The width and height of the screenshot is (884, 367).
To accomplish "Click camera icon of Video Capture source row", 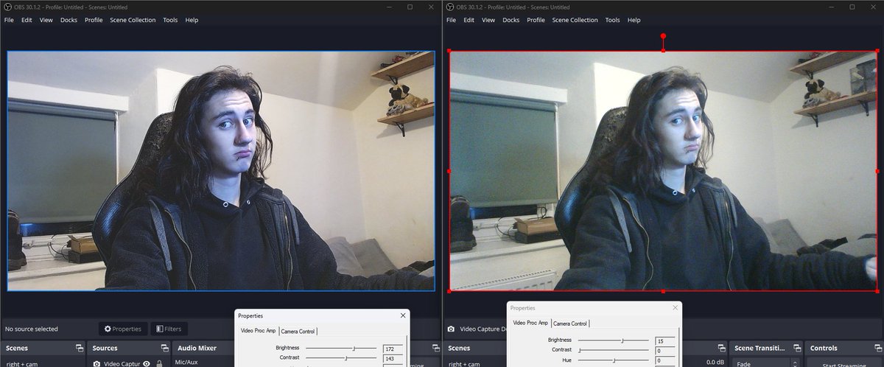I will pos(97,363).
